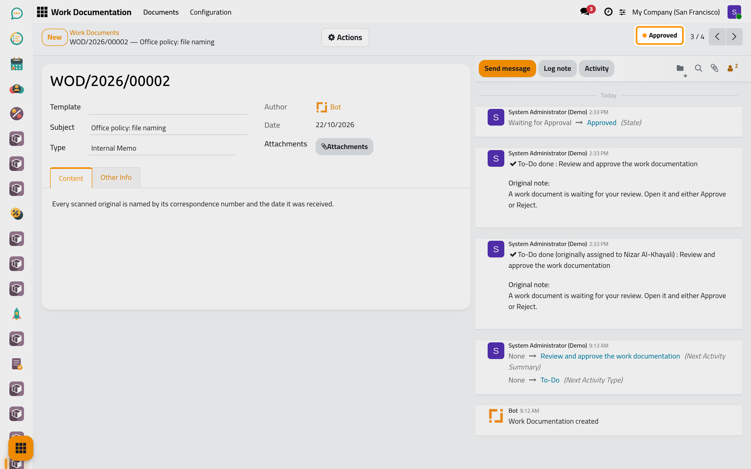Image resolution: width=751 pixels, height=469 pixels.
Task: Show followers icon with count 2
Action: point(732,68)
